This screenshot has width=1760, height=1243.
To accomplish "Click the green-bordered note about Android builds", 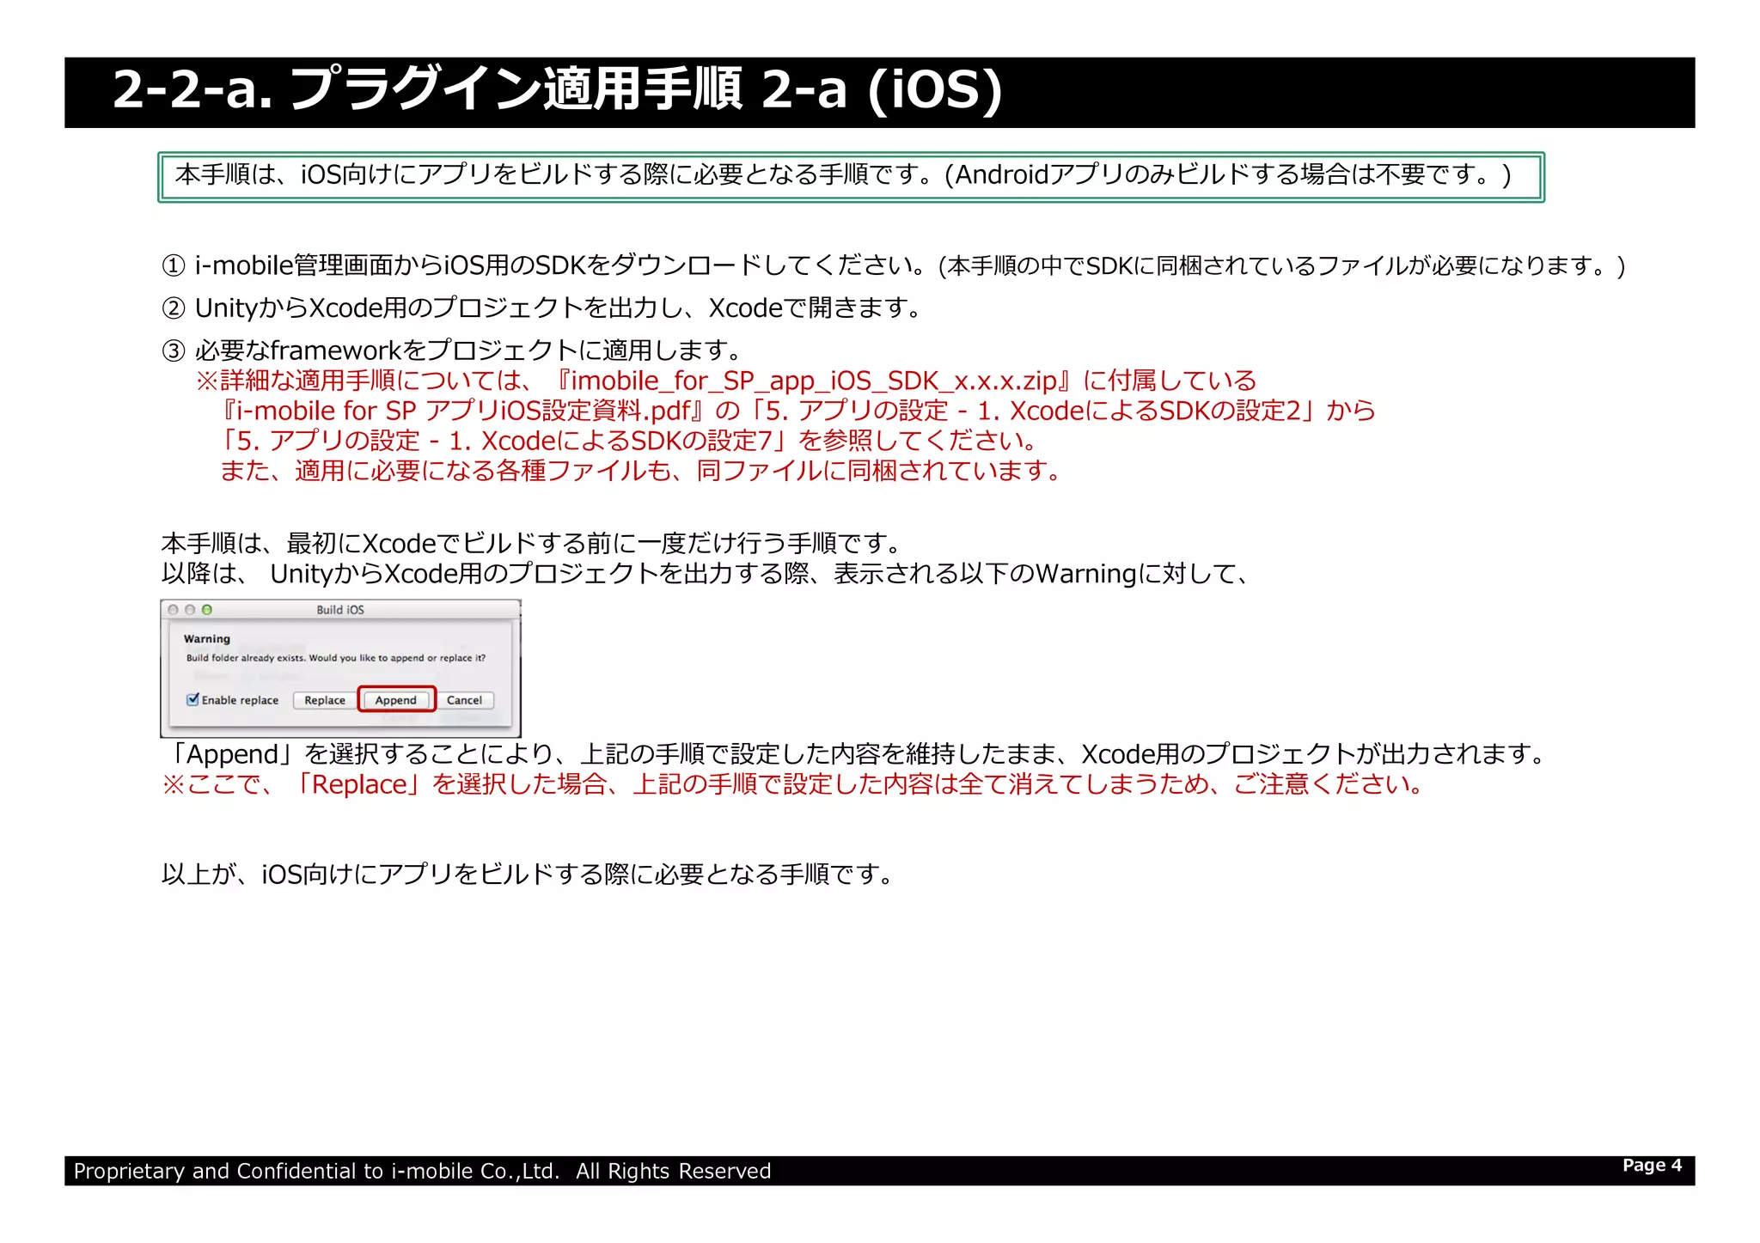I will pyautogui.click(x=851, y=177).
